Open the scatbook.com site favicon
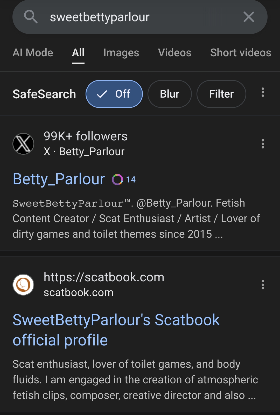This screenshot has width=280, height=415. pyautogui.click(x=23, y=285)
